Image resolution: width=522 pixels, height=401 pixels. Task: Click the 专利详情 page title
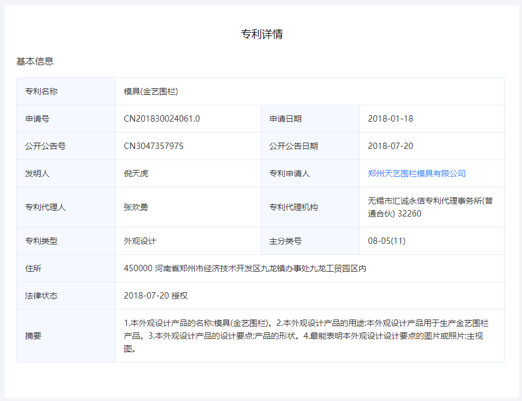pyautogui.click(x=262, y=34)
